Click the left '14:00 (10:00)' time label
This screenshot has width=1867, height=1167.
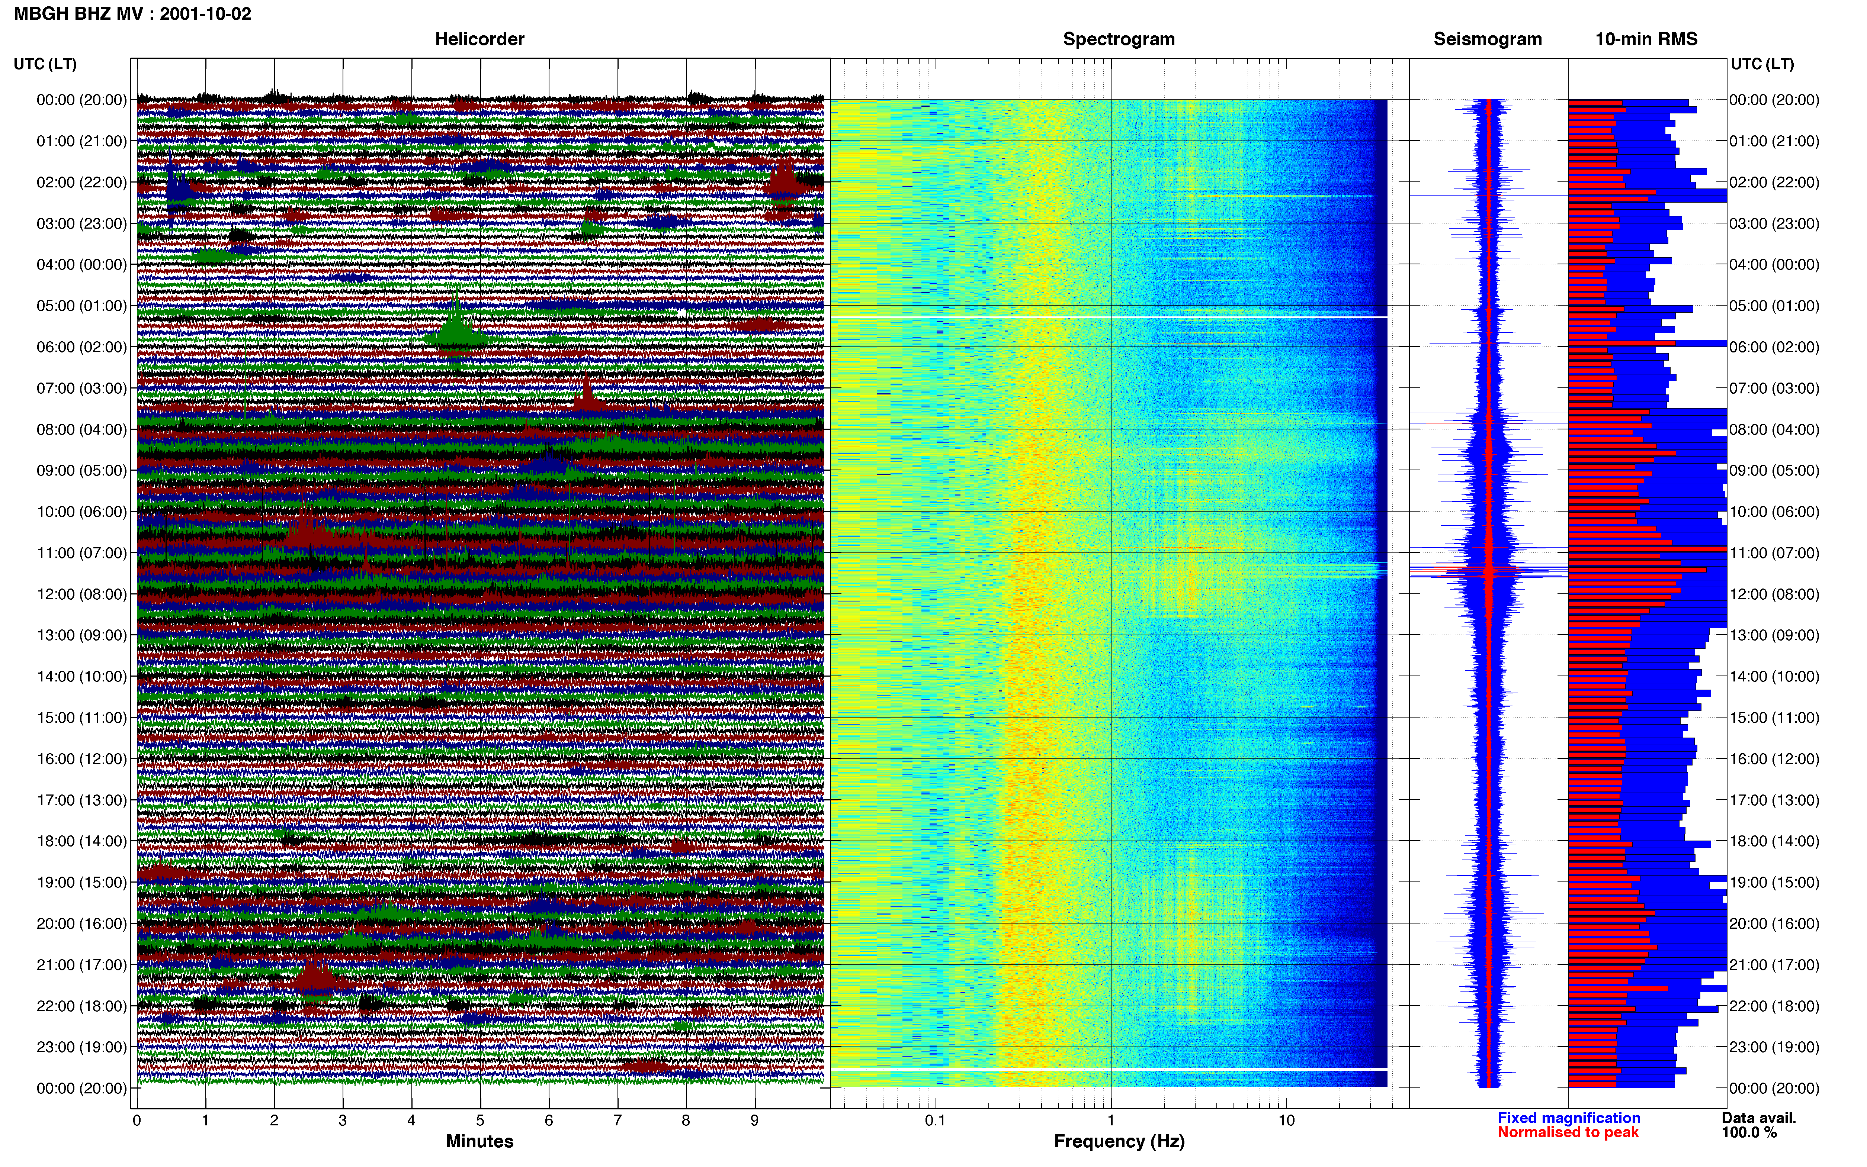81,677
